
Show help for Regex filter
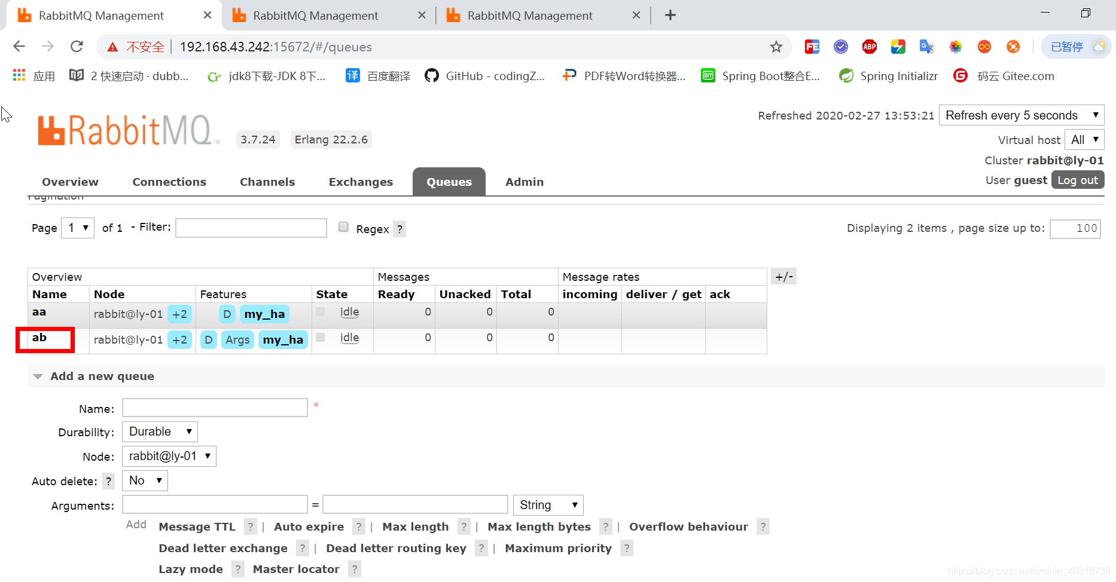click(x=400, y=229)
